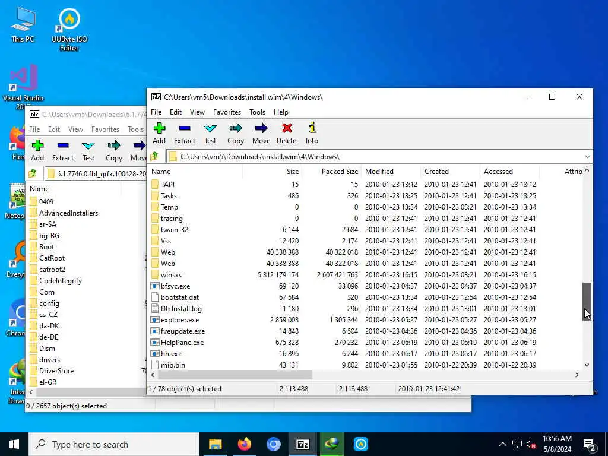The width and height of the screenshot is (608, 456).
Task: Click Test icon in the background 7-Zip window
Action: pyautogui.click(x=88, y=145)
